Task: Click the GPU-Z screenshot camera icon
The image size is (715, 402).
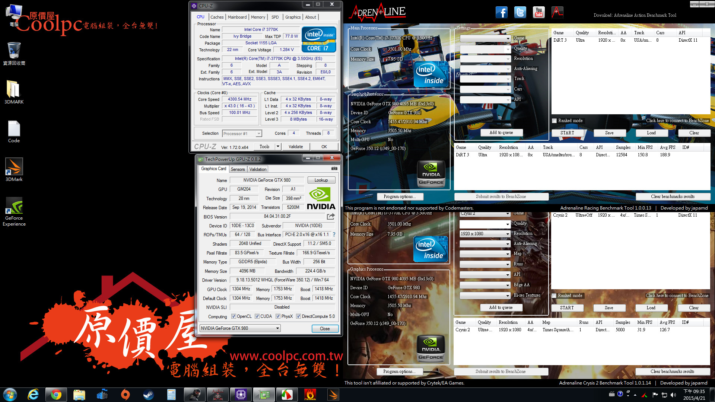Action: (x=334, y=169)
